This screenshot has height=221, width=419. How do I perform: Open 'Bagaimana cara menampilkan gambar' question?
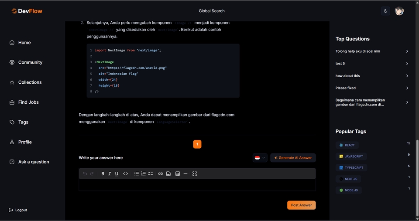(x=360, y=102)
